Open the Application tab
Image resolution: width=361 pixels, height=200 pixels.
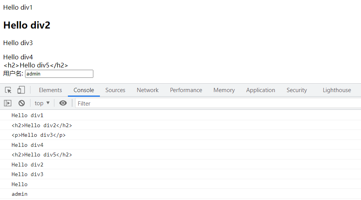(261, 90)
